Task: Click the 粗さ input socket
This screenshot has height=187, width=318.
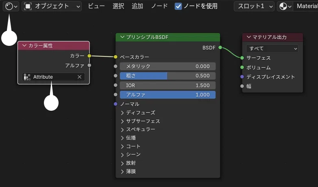Action: click(x=115, y=76)
